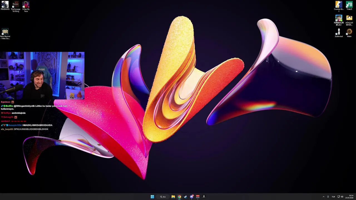The width and height of the screenshot is (356, 200).
Task: Select The Scourge Tai Uong shortcut
Action: coord(15,6)
